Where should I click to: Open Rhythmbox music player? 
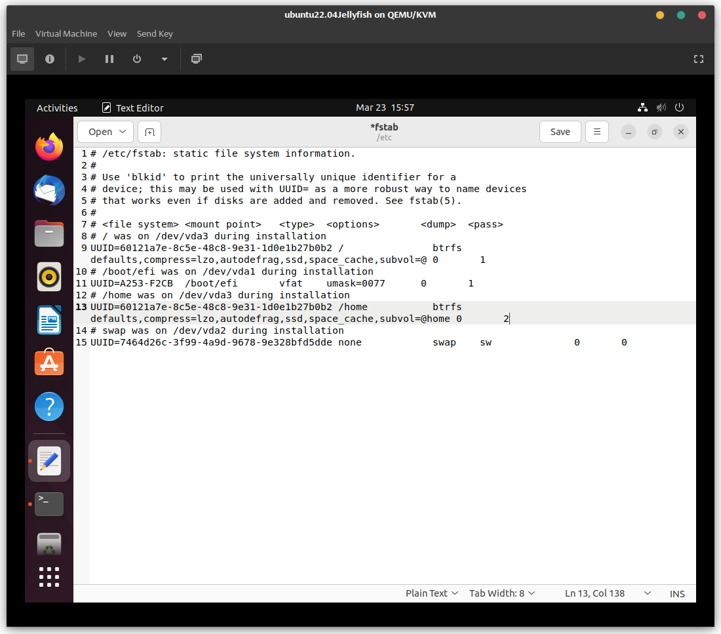[x=49, y=277]
